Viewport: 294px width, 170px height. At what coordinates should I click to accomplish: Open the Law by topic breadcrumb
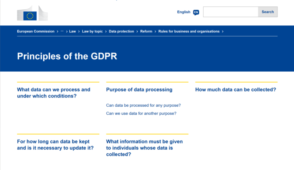[92, 31]
